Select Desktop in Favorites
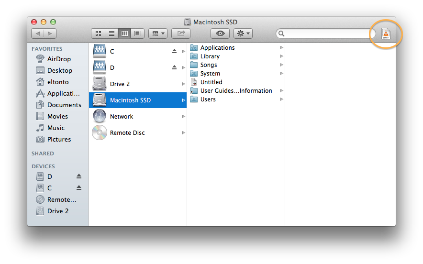 54,70
